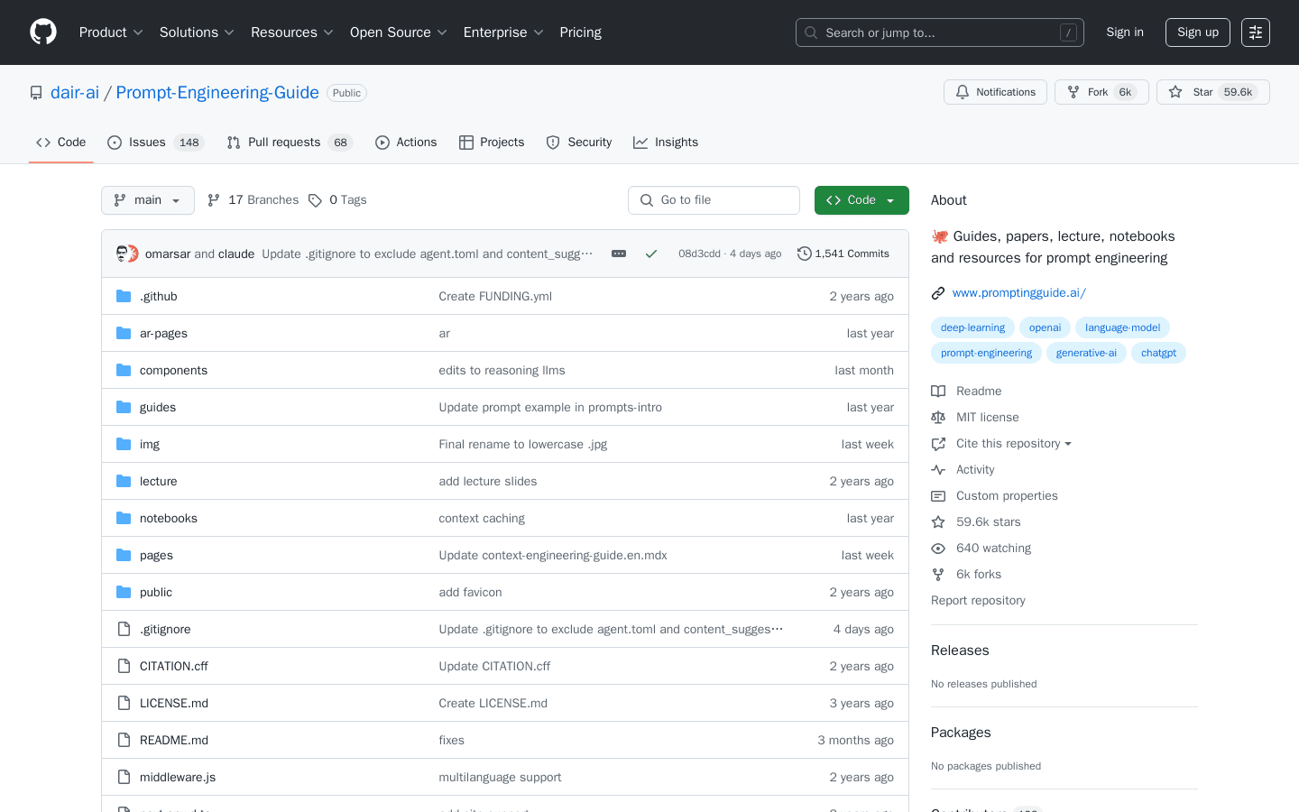The image size is (1299, 812).
Task: Click the MIT license scales icon
Action: coord(938,417)
